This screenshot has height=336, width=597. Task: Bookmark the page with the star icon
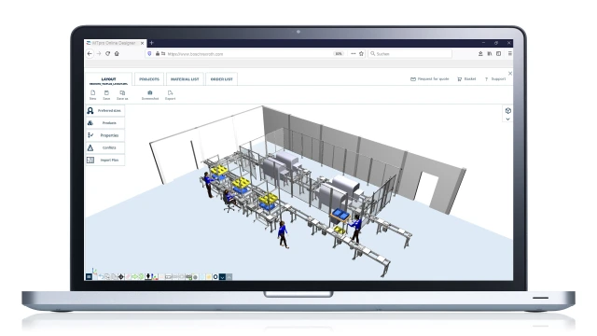pyautogui.click(x=361, y=54)
